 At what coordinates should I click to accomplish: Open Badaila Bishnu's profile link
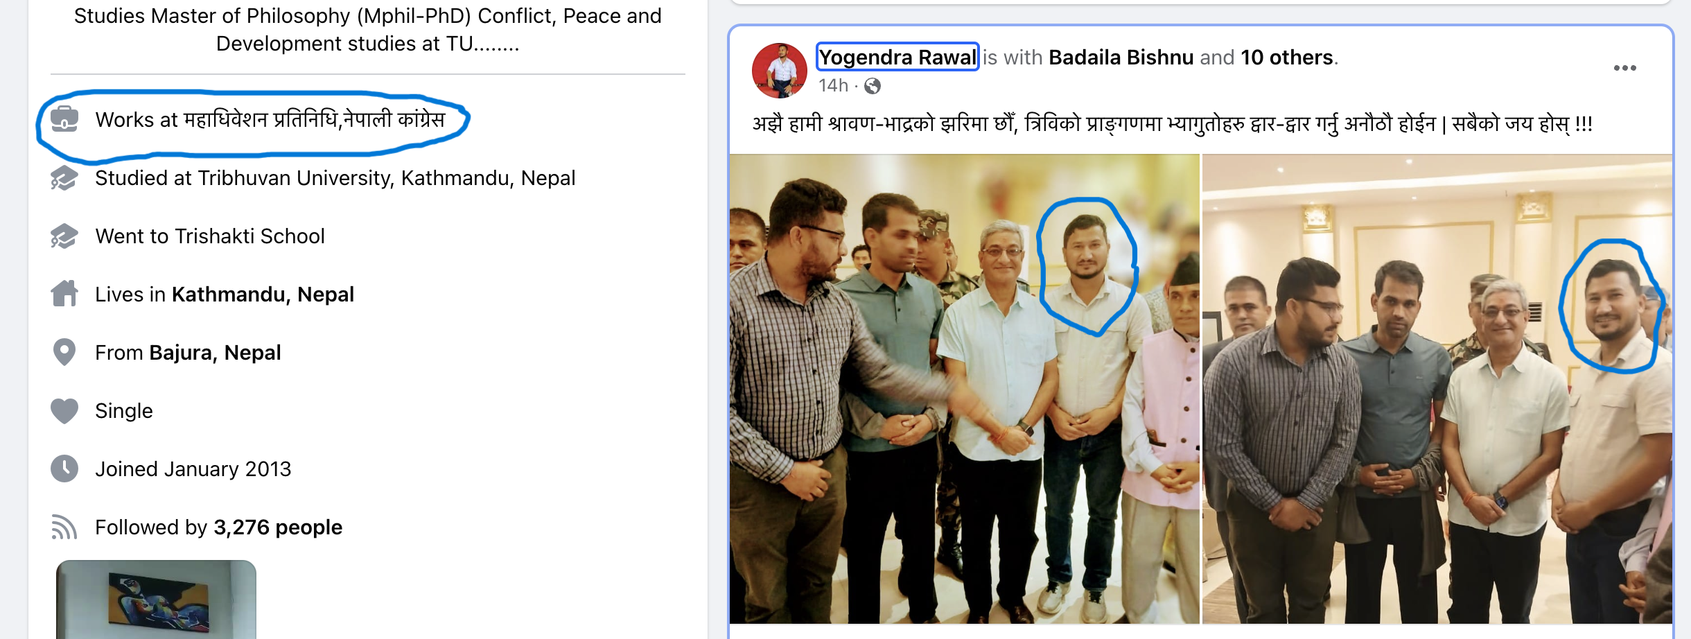[1121, 57]
